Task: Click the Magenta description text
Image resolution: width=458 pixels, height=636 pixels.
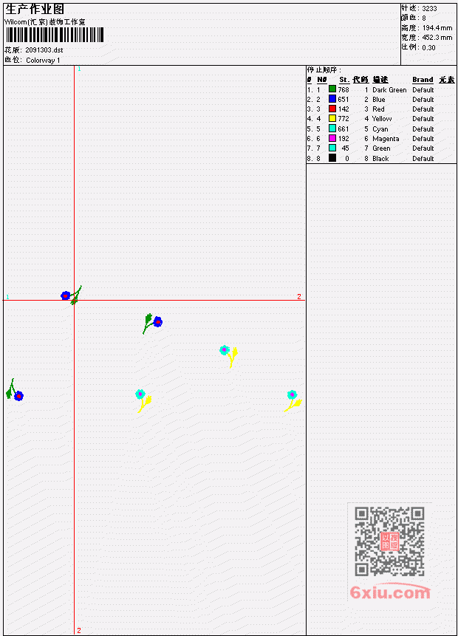Action: tap(386, 139)
